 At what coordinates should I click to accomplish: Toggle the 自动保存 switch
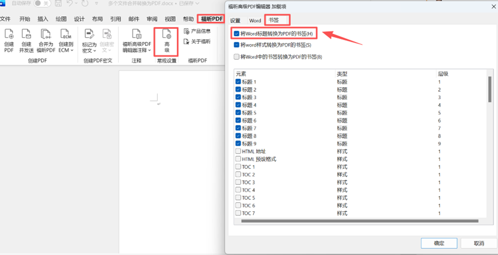tap(41, 3)
